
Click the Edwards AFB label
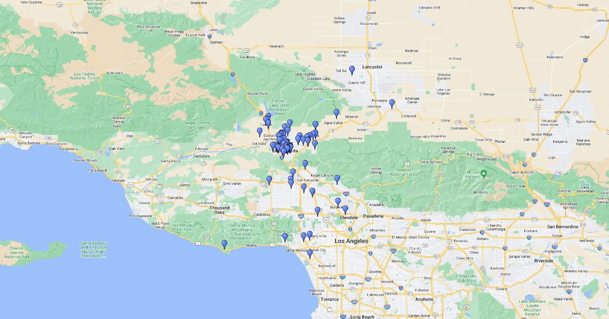429,8
